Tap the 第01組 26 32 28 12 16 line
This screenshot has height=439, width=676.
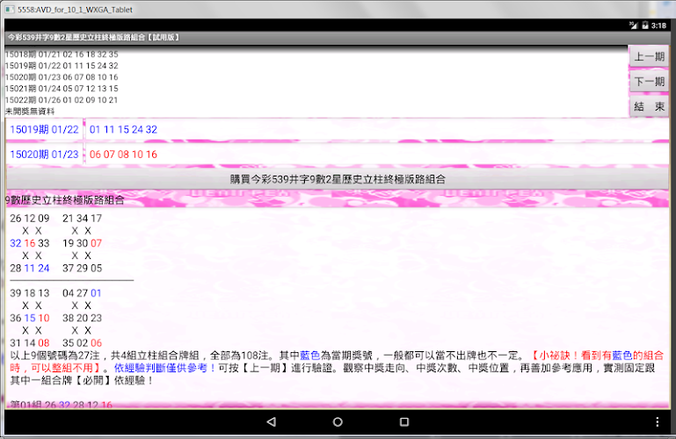click(x=61, y=405)
